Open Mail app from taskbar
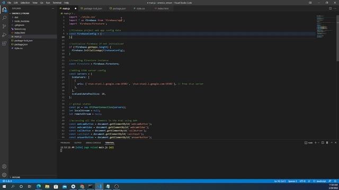The width and height of the screenshot is (339, 190). (65, 186)
